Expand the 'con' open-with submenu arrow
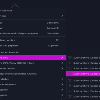This screenshot has height=100, width=100. (62, 16)
